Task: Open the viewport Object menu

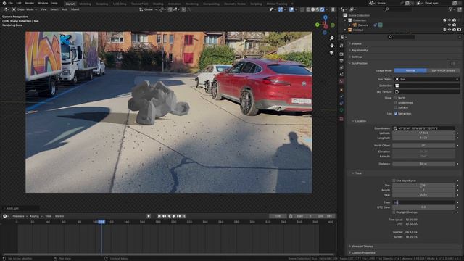Action: pos(75,9)
